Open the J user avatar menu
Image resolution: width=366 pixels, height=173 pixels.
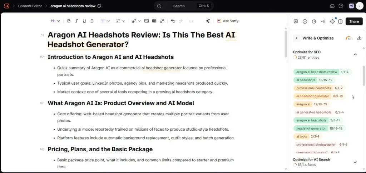click(360, 6)
